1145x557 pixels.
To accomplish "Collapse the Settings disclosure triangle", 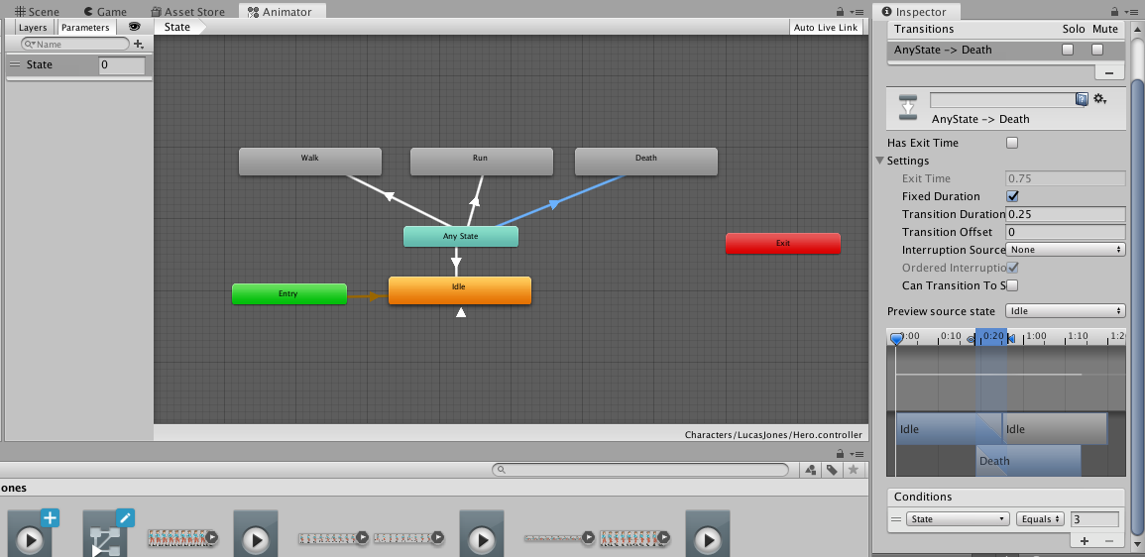I will (x=880, y=161).
